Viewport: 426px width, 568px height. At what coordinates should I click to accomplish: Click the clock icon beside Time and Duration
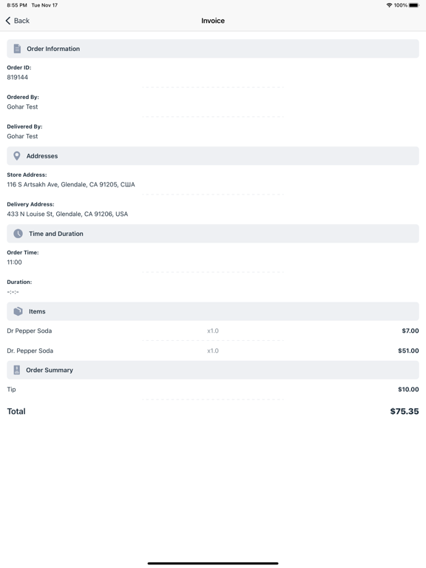tap(18, 234)
